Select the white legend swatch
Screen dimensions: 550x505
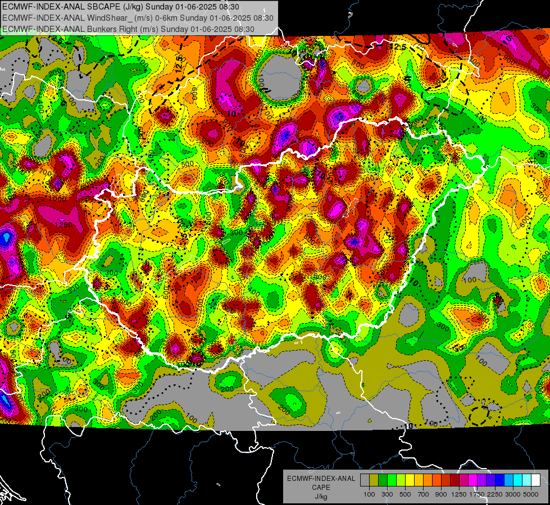536,480
